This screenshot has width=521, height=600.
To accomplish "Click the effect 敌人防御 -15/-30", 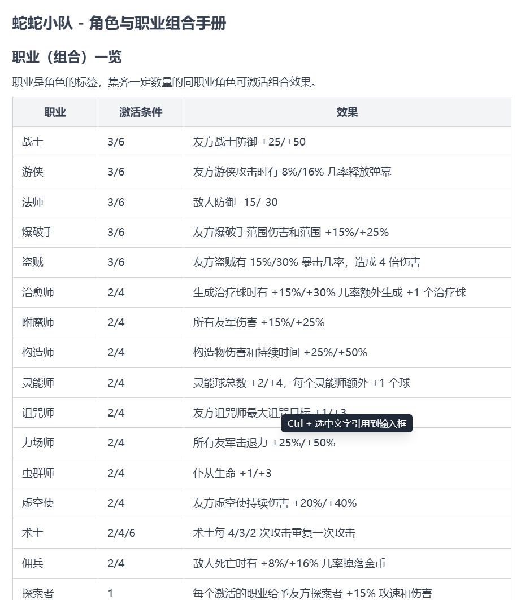I will point(235,202).
